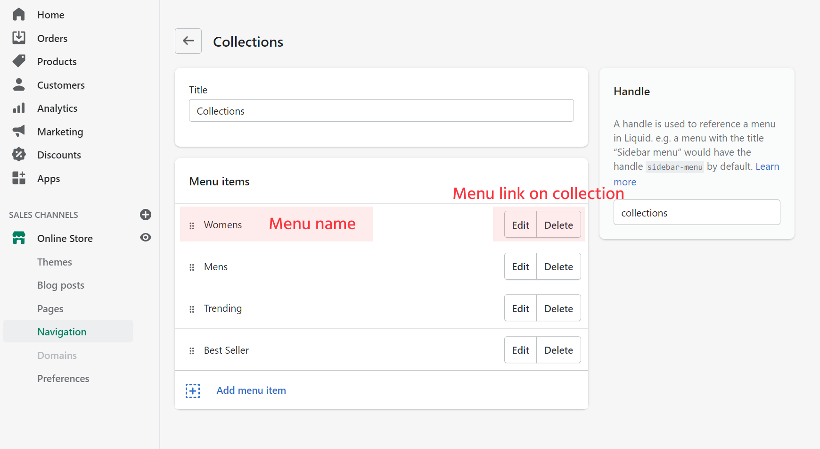The width and height of the screenshot is (820, 449).
Task: Click drag handle for Womens item
Action: pos(192,226)
